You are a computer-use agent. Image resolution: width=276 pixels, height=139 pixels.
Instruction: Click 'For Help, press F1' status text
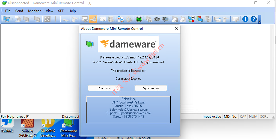15,116
